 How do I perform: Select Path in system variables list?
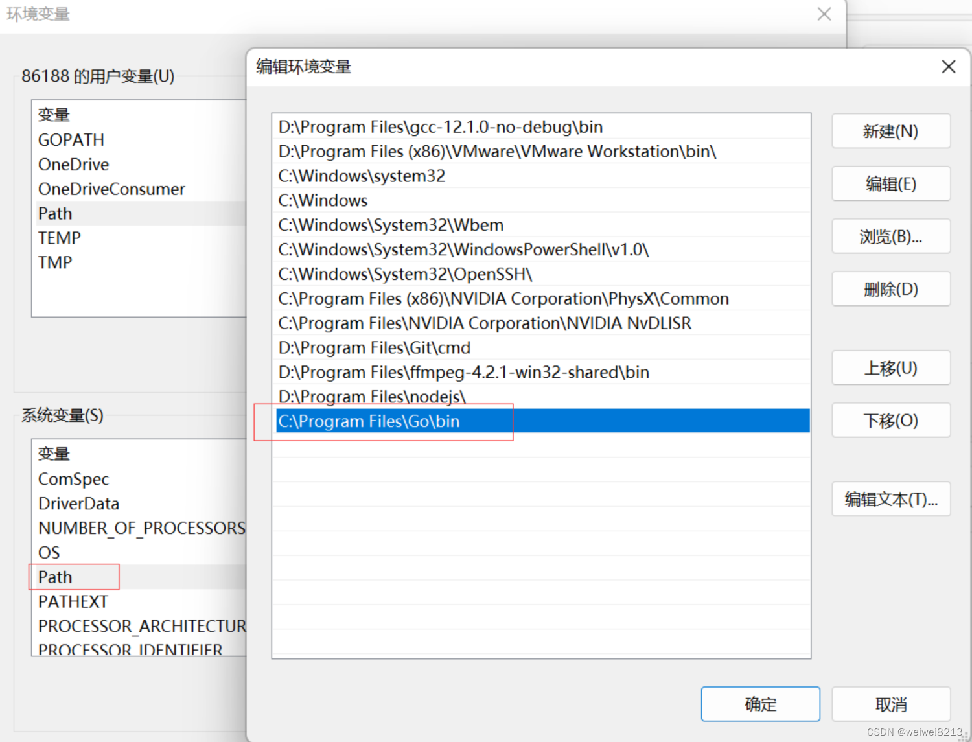tap(139, 577)
